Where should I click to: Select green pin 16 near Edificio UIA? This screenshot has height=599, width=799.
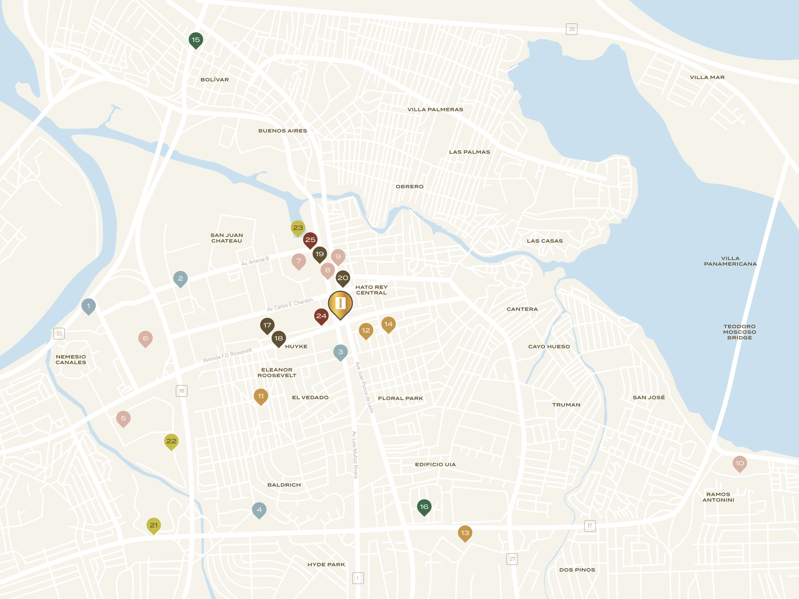pyautogui.click(x=424, y=507)
